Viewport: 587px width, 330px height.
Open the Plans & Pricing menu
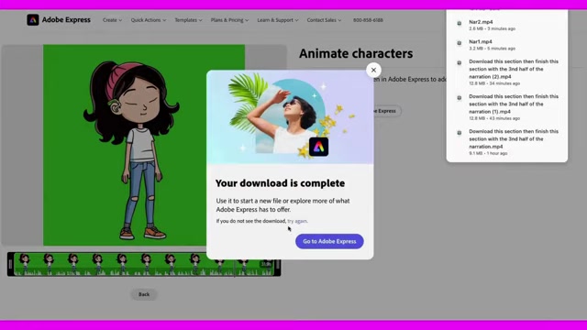click(229, 20)
